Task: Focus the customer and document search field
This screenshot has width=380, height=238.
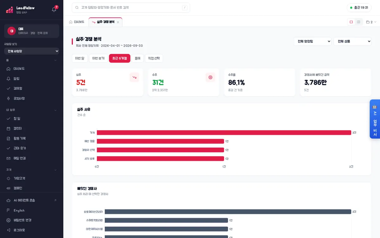Action: click(131, 8)
